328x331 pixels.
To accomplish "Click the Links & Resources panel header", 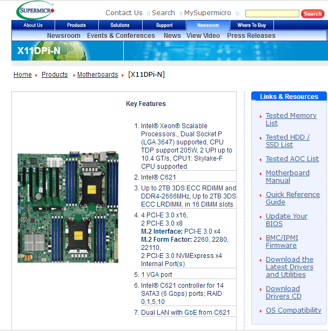I will click(x=289, y=96).
